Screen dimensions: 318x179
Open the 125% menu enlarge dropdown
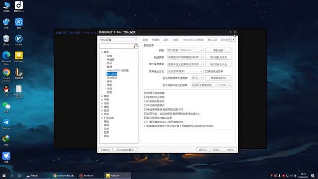pos(225,85)
